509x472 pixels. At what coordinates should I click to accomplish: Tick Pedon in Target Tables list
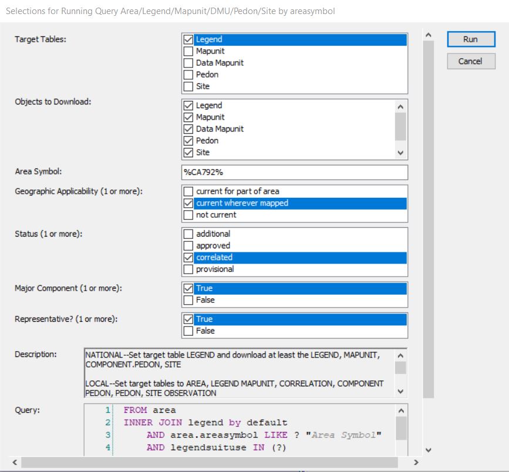point(188,75)
